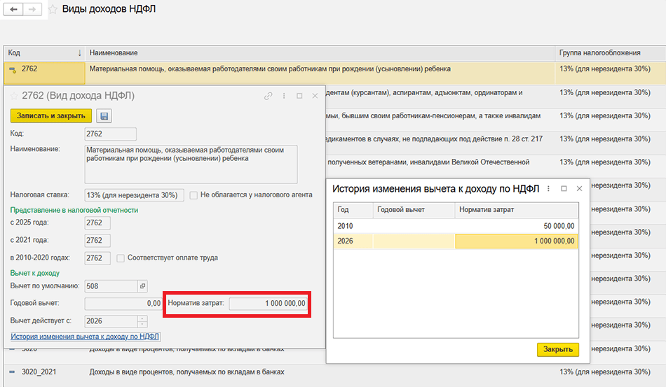Click the forward navigation arrow

point(32,10)
